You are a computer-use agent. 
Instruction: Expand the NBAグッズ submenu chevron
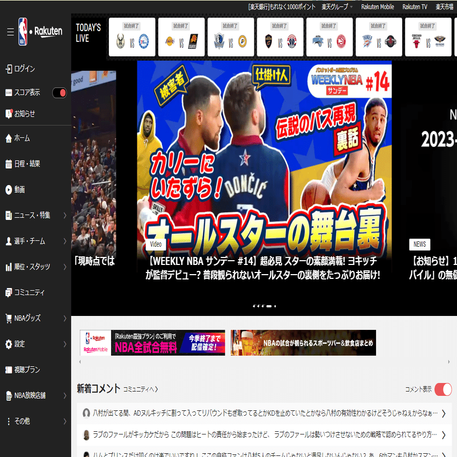tap(65, 318)
